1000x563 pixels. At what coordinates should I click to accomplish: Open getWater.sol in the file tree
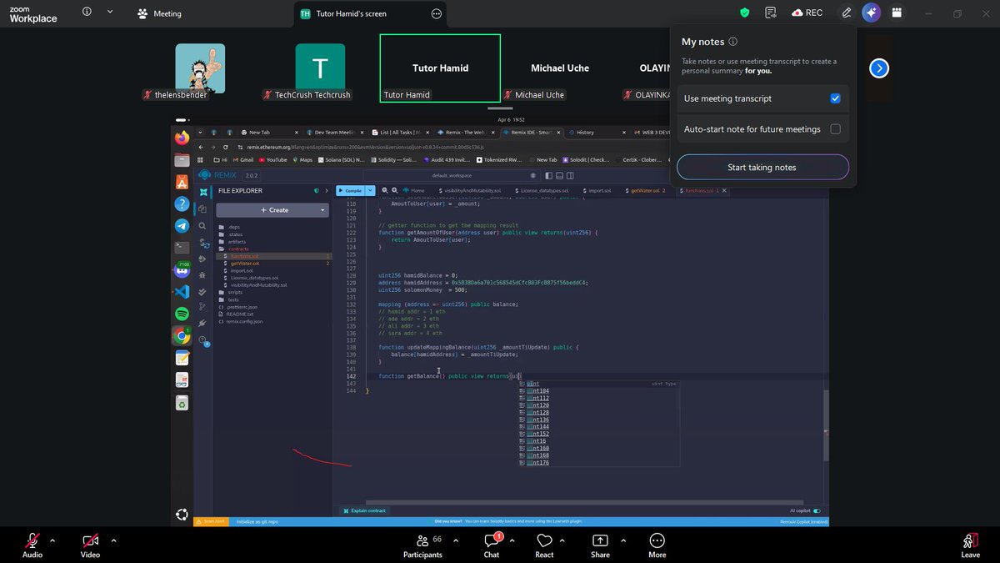tap(245, 264)
